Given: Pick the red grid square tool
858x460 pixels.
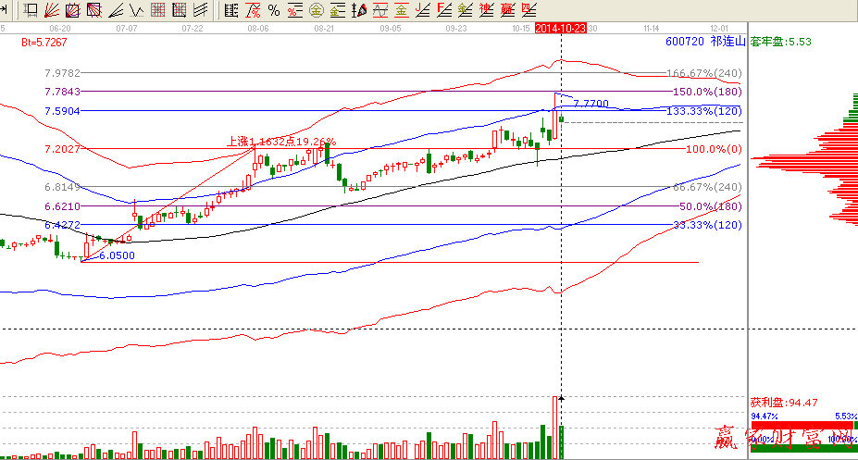Looking at the screenshot, I should (158, 11).
